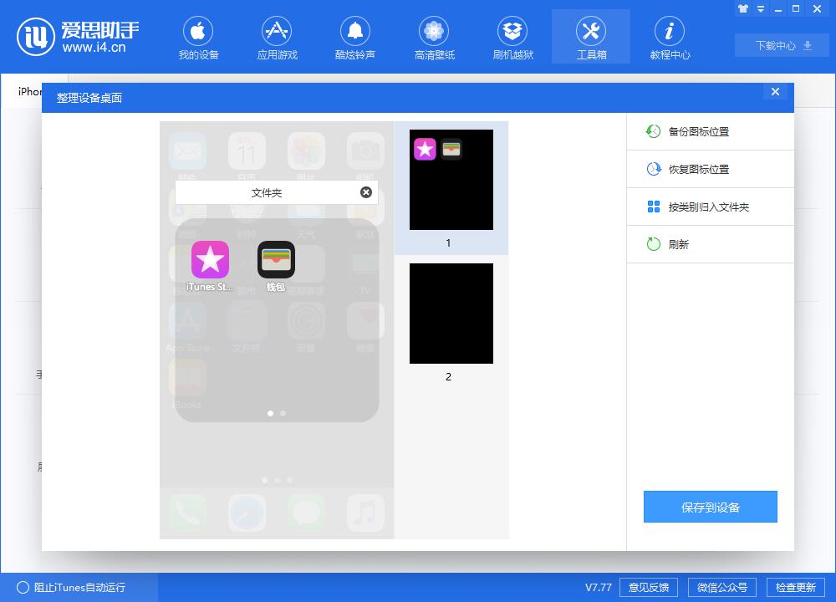Open the 刷机越狱 (Flash & Jailbreak) section
This screenshot has height=602, width=836.
pyautogui.click(x=512, y=35)
